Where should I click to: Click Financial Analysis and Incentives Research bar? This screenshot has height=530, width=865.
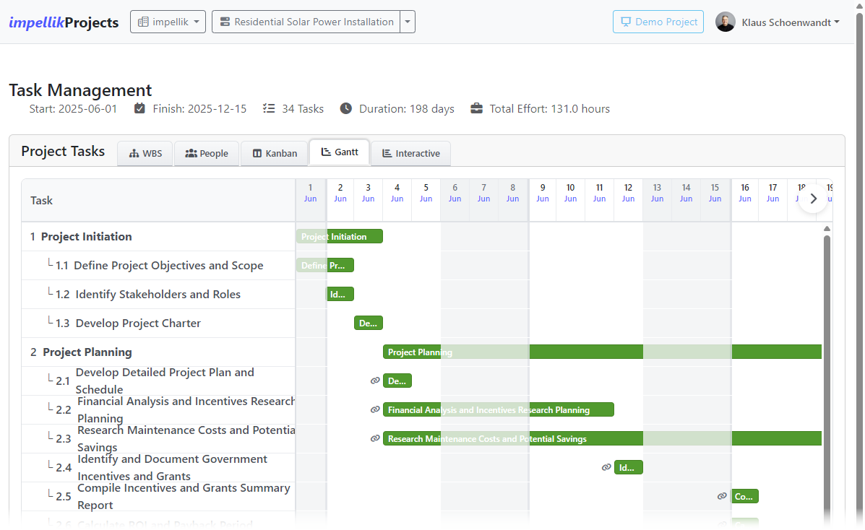point(499,409)
